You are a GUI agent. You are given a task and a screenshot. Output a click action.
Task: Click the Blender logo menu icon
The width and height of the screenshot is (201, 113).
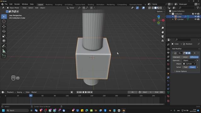coord(2,4)
